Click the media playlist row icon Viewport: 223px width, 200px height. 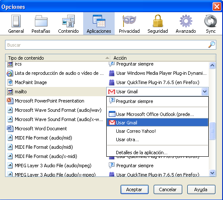coord(10,74)
